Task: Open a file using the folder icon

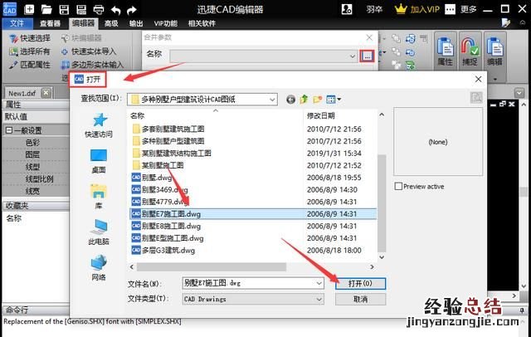Action: point(46,9)
